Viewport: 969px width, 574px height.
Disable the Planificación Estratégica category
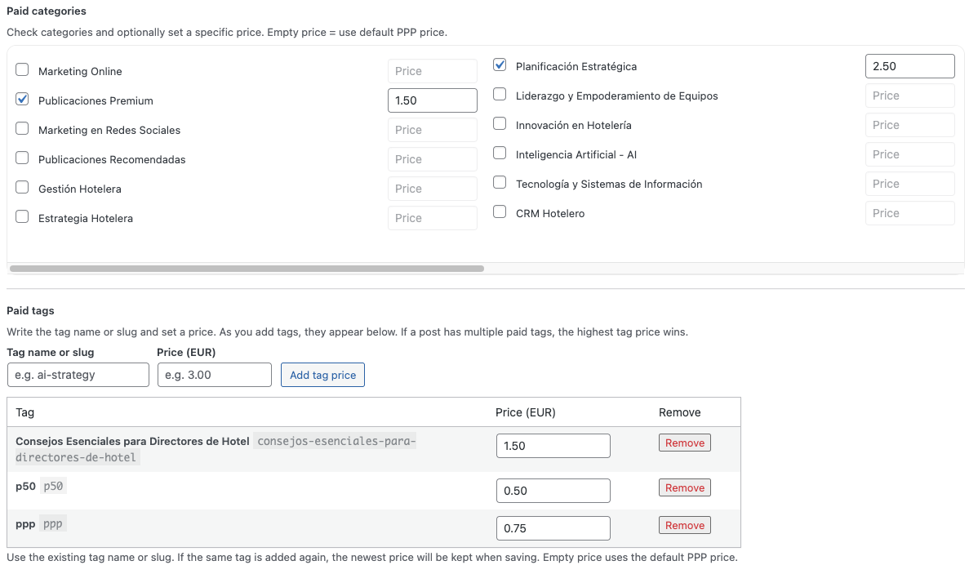pyautogui.click(x=499, y=65)
